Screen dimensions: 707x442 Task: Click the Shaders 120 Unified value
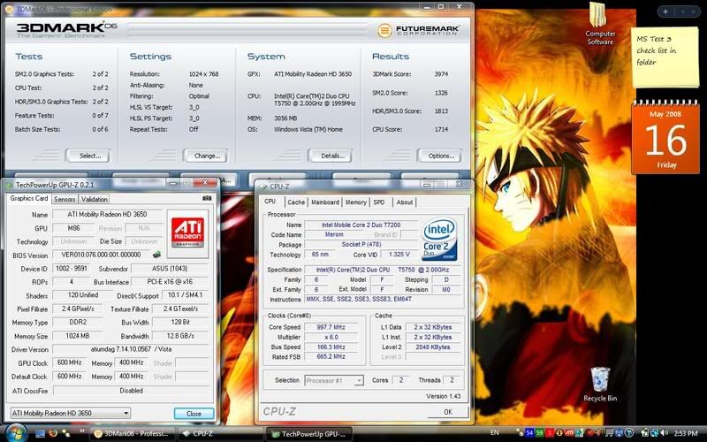[x=82, y=295]
